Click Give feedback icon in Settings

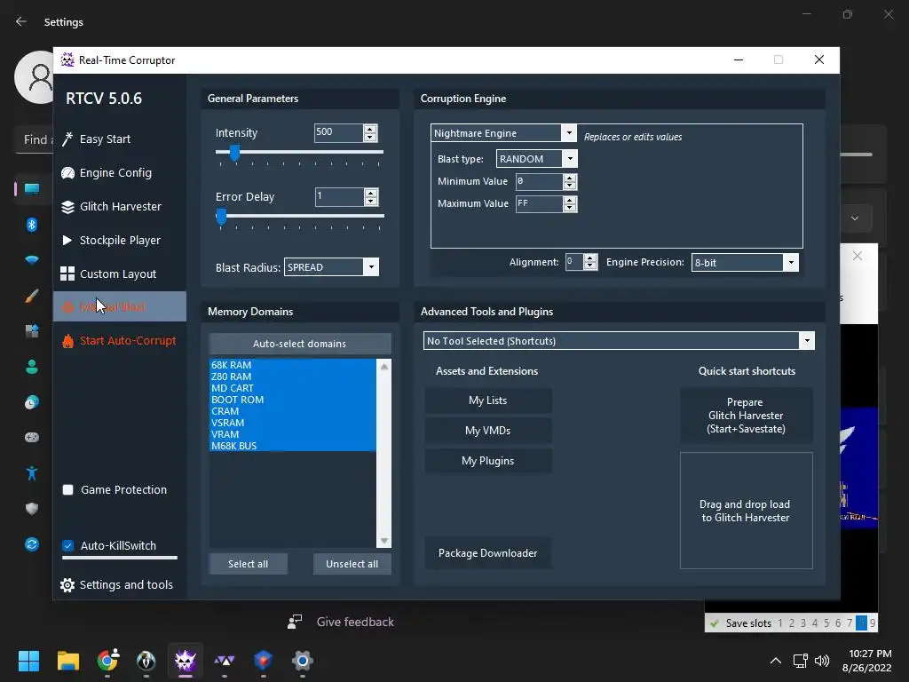coord(295,623)
